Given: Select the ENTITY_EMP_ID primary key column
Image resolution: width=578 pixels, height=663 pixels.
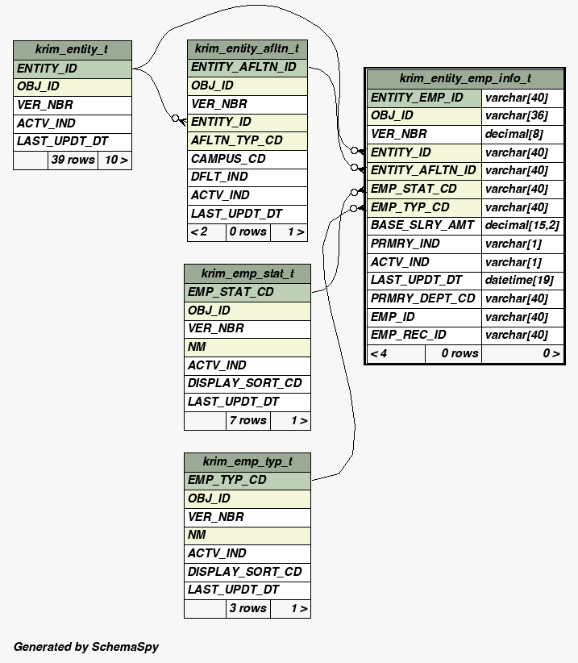Looking at the screenshot, I should (424, 98).
